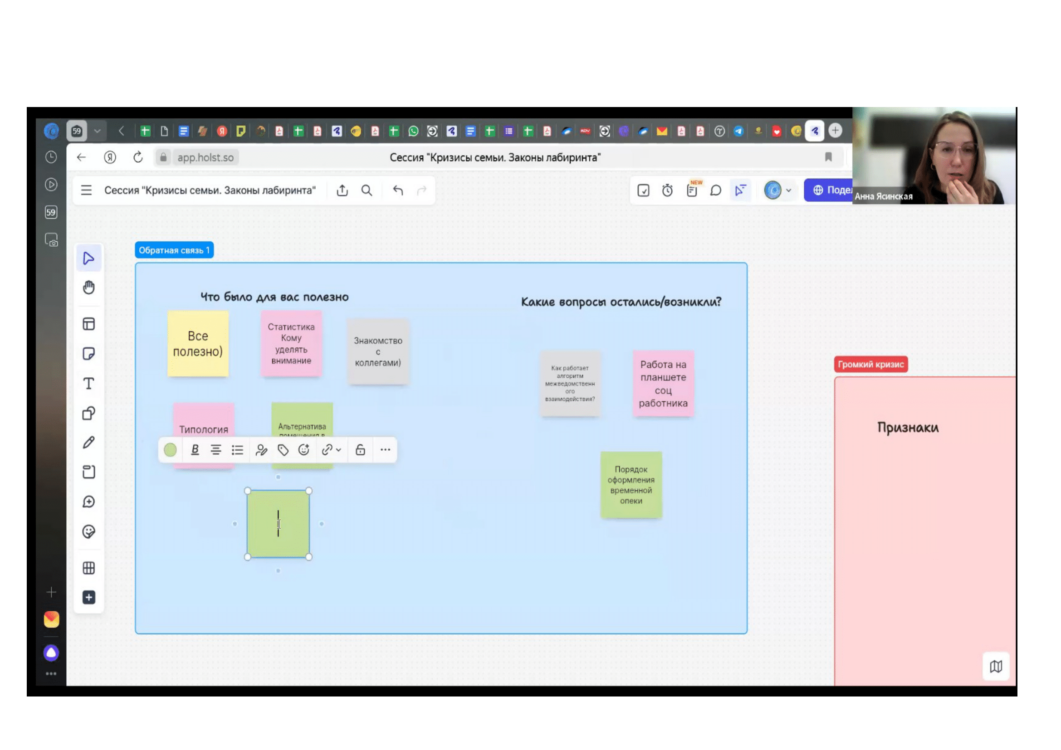
Task: Select the Text tool
Action: coord(89,383)
